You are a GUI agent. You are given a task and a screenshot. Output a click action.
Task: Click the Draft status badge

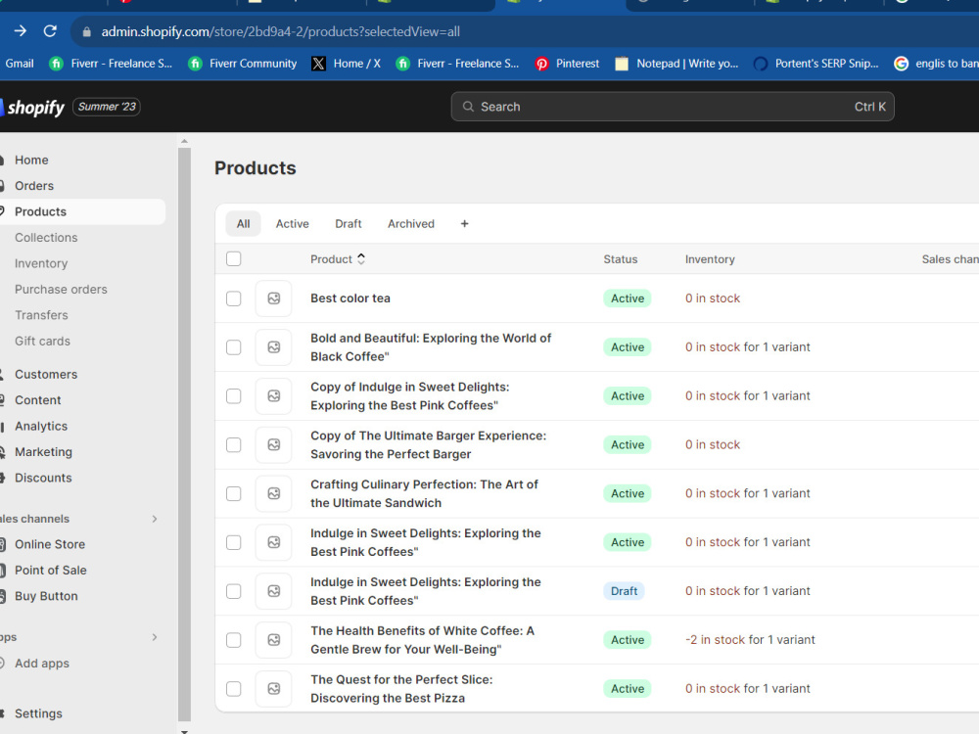pos(624,591)
